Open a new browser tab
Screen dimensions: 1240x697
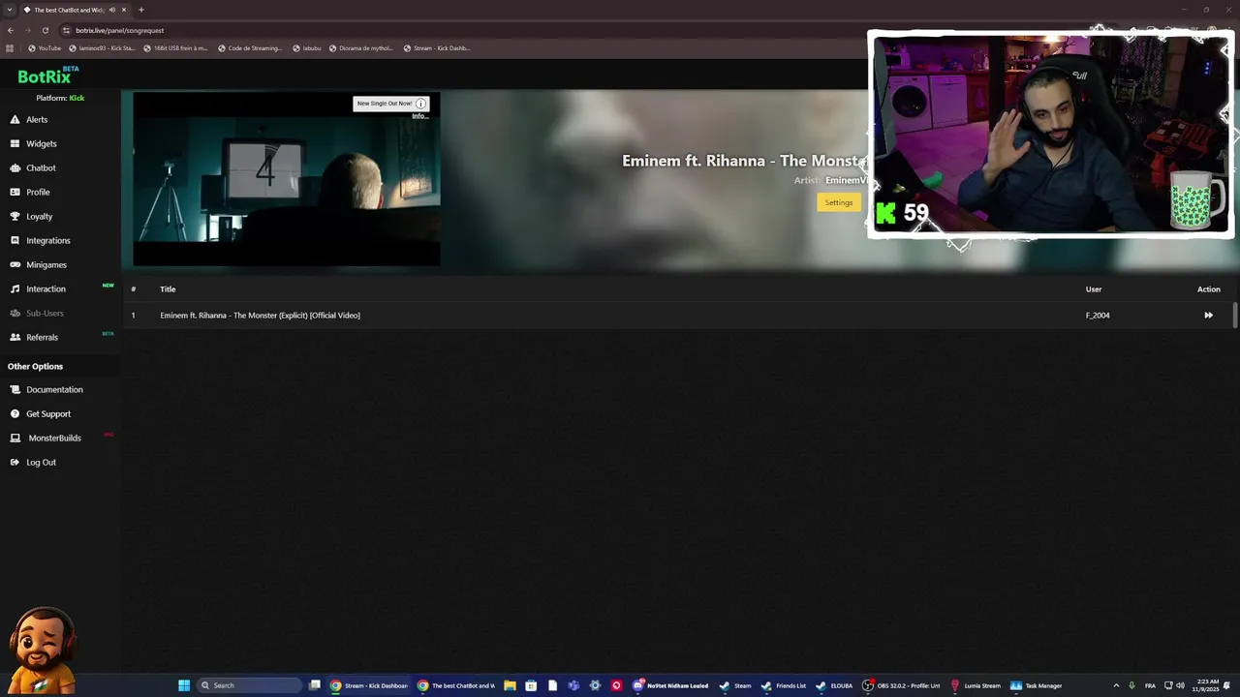point(141,10)
